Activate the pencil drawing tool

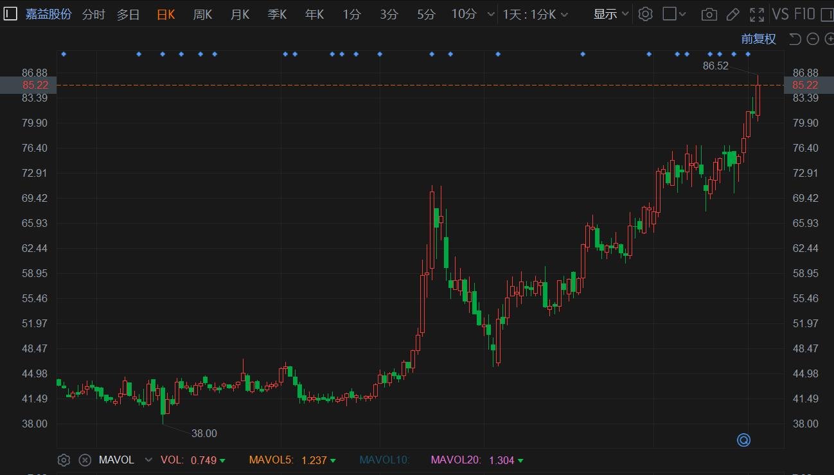tap(732, 14)
